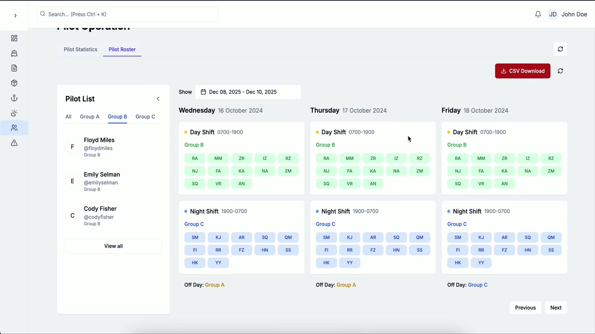The height and width of the screenshot is (334, 595).
Task: Click the ZM chip in Thursday's Day Shift
Action: pyautogui.click(x=420, y=171)
